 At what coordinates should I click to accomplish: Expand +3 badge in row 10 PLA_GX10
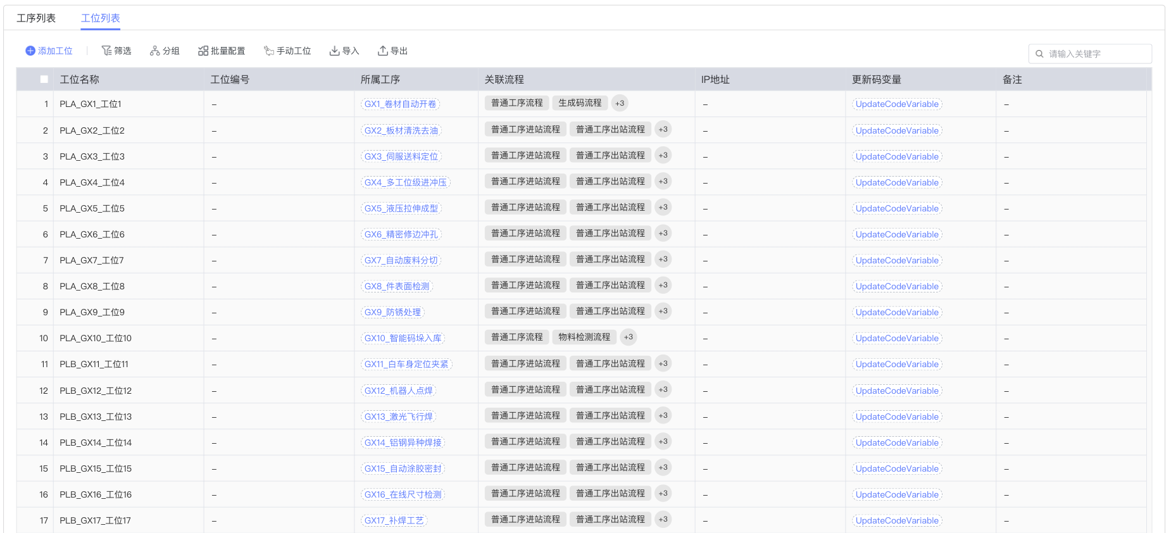[x=628, y=337]
